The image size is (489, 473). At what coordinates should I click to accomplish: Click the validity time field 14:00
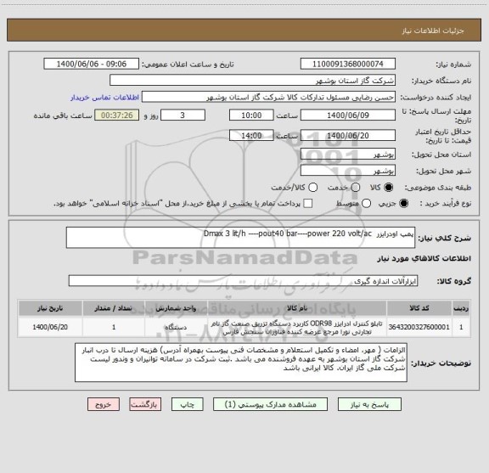[251, 135]
